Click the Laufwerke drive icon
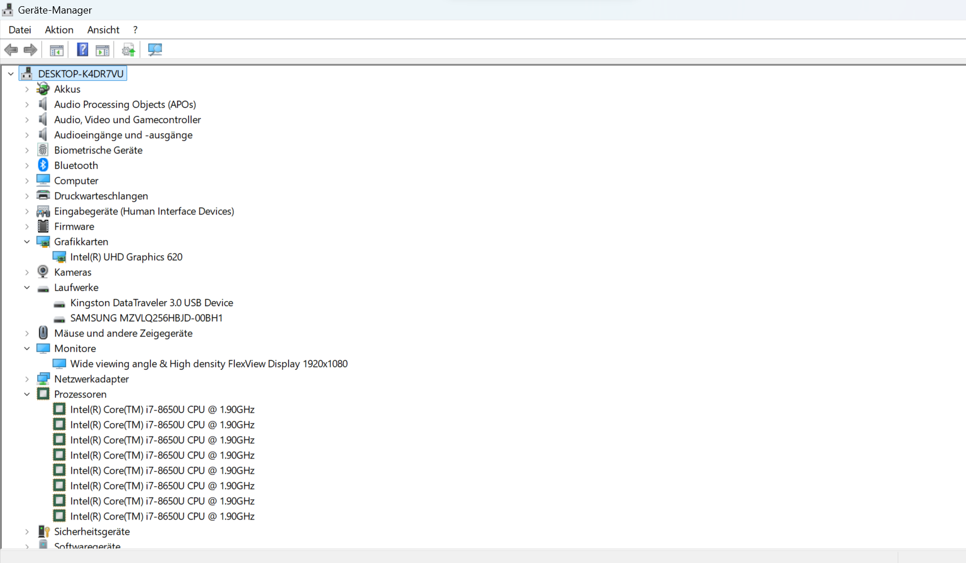The image size is (966, 563). (43, 288)
